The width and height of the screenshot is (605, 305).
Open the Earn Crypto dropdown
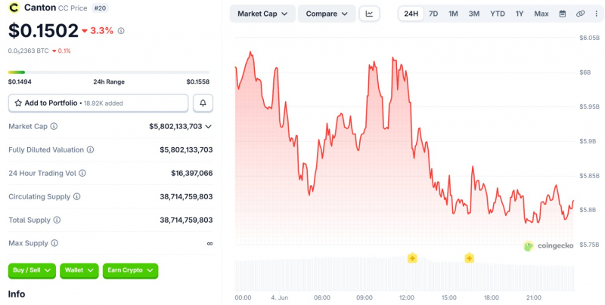tap(130, 271)
